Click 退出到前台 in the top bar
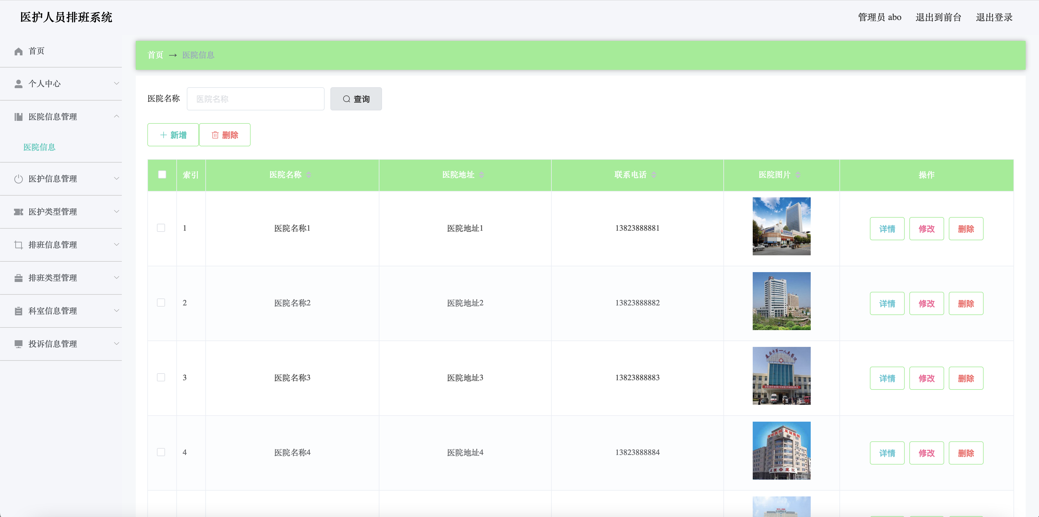Image resolution: width=1039 pixels, height=517 pixels. tap(939, 17)
